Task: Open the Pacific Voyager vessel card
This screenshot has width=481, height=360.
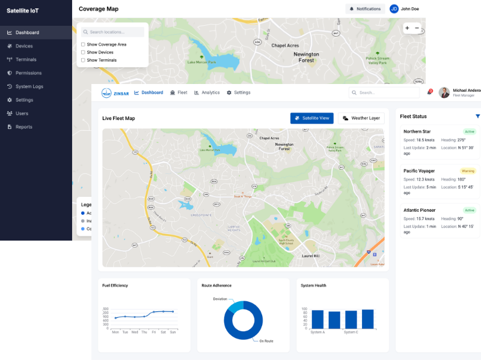Action: click(x=440, y=182)
